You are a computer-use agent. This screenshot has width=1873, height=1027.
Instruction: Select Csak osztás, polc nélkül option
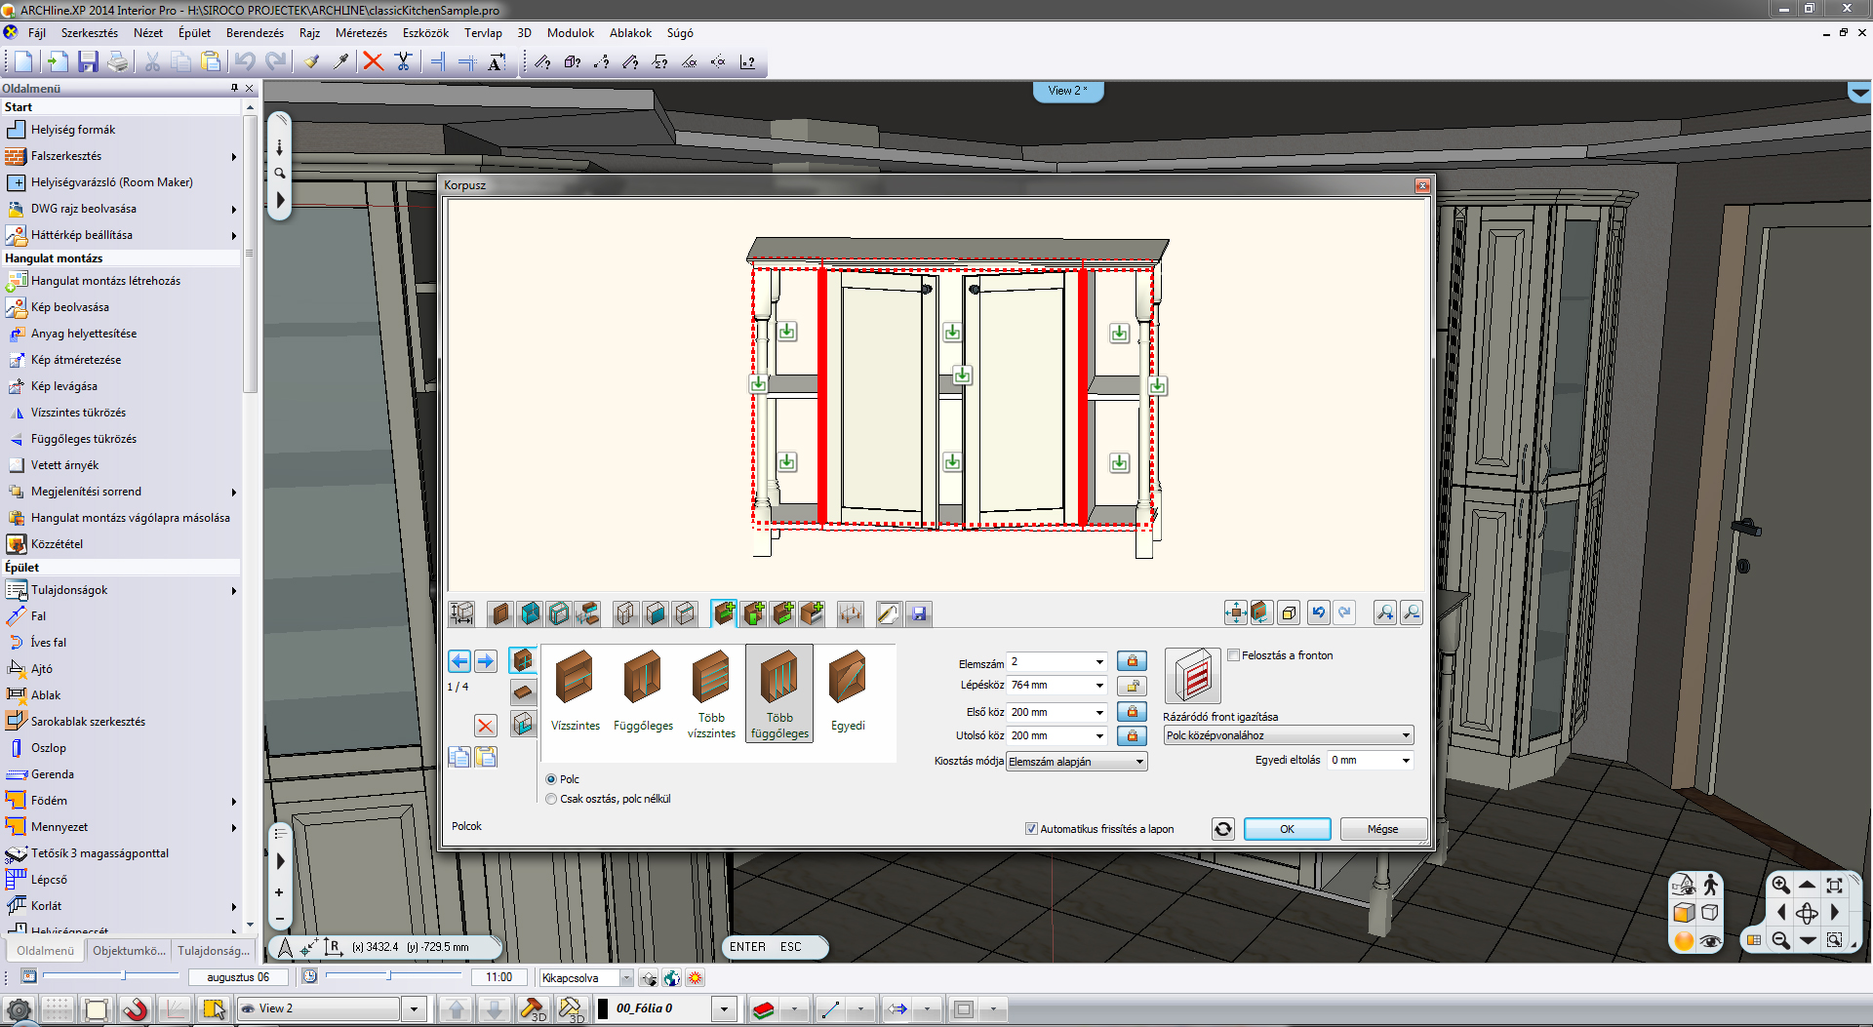pos(552,799)
